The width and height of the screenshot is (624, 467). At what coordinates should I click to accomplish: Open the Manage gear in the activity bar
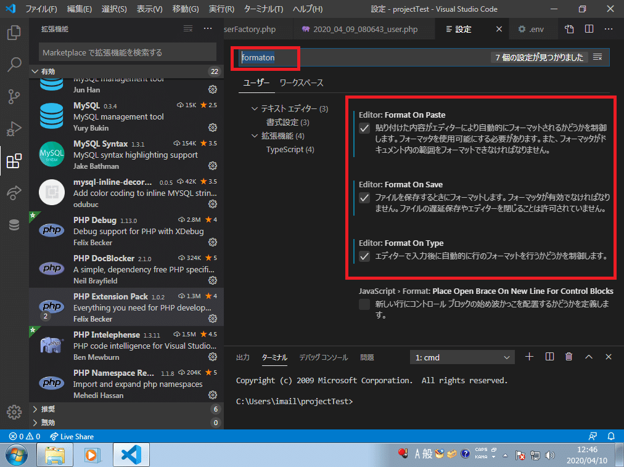click(x=14, y=412)
